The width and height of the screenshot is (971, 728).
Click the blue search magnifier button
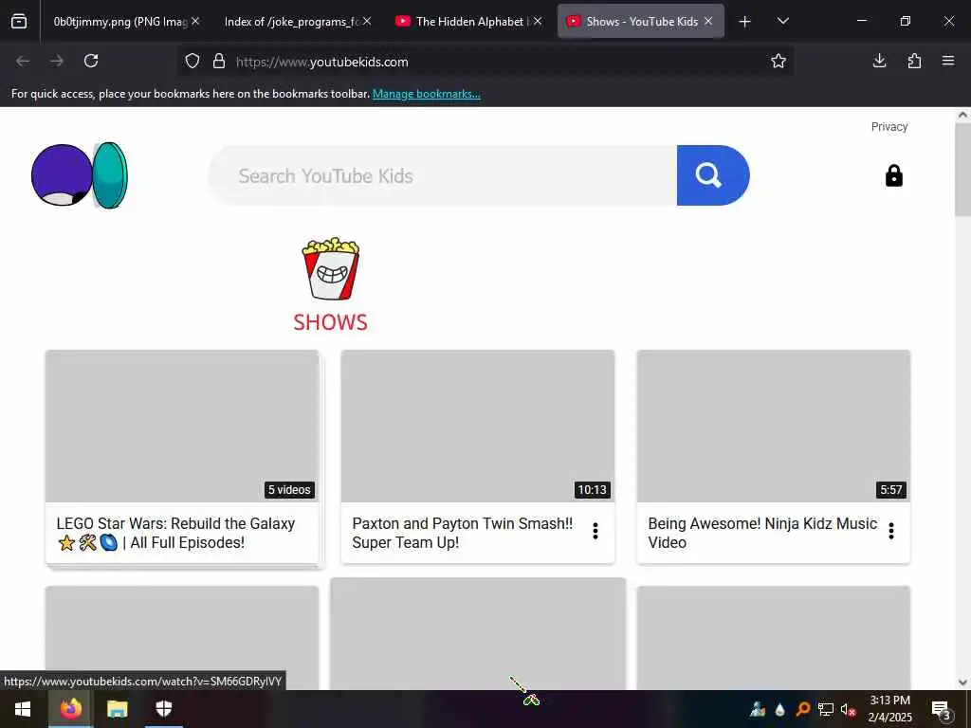click(713, 175)
